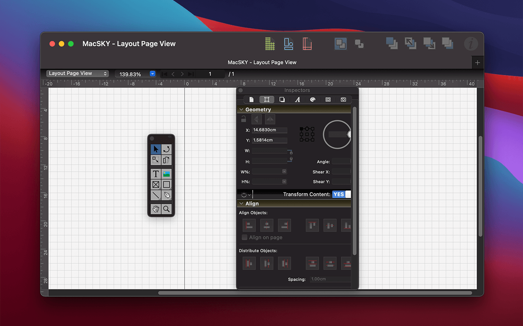
Task: Click the ungroup objects toolbar icon
Action: (x=359, y=43)
